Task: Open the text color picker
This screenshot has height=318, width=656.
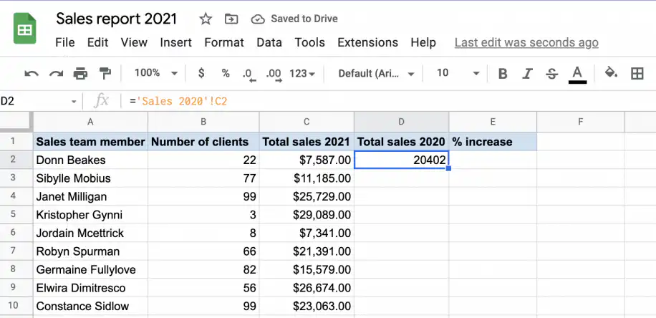Action: click(x=577, y=75)
